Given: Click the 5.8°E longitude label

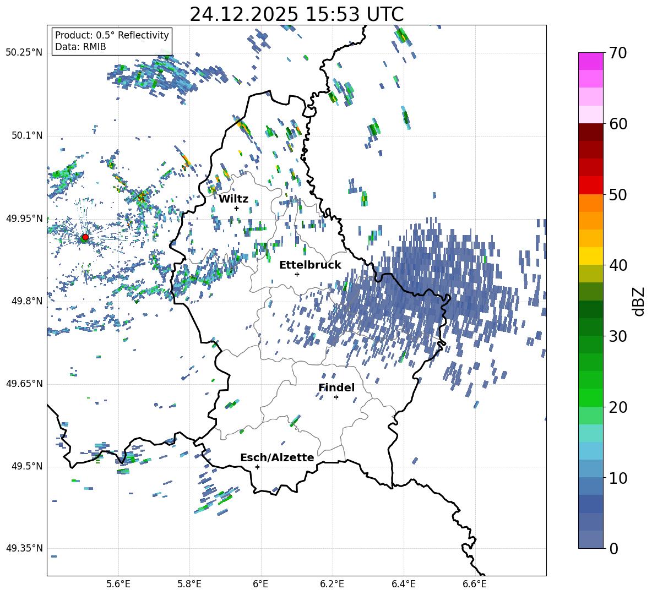Looking at the screenshot, I should point(190,585).
